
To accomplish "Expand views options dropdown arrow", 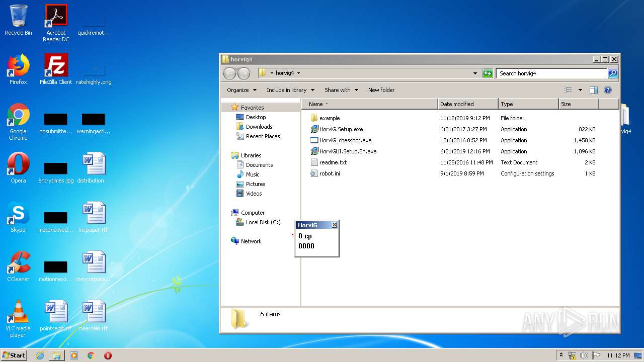I will [x=580, y=90].
